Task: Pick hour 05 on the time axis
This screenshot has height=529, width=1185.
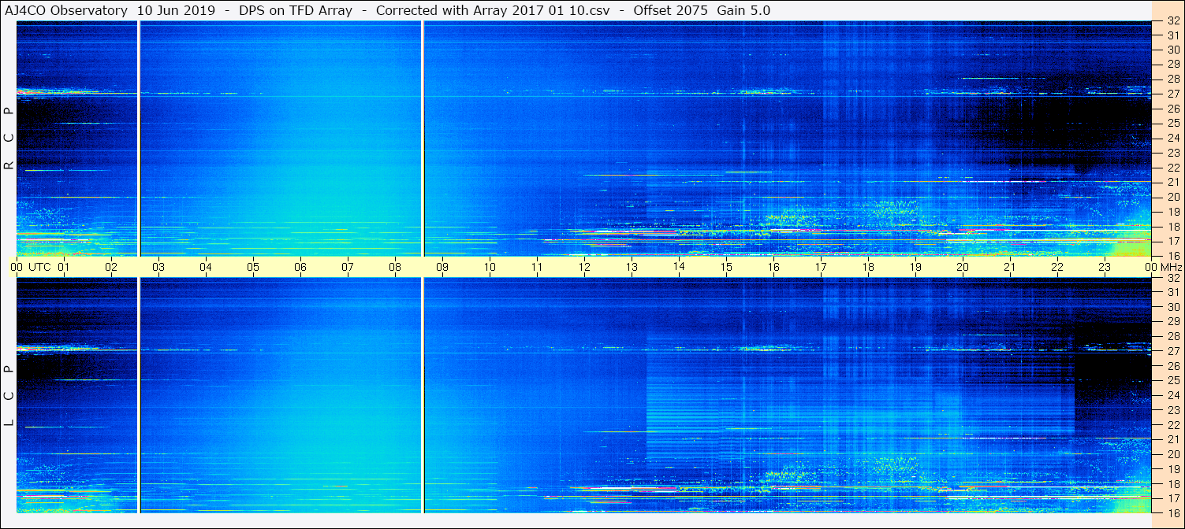Action: pos(253,267)
